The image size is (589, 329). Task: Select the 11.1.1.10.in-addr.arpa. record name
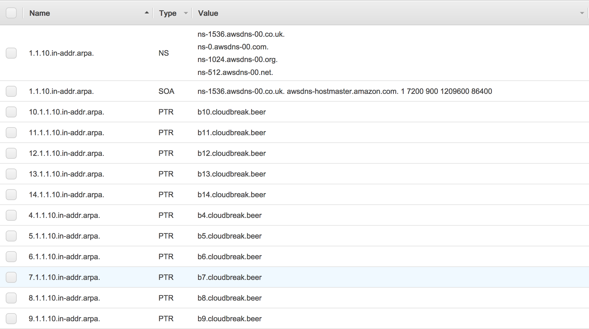pos(66,133)
